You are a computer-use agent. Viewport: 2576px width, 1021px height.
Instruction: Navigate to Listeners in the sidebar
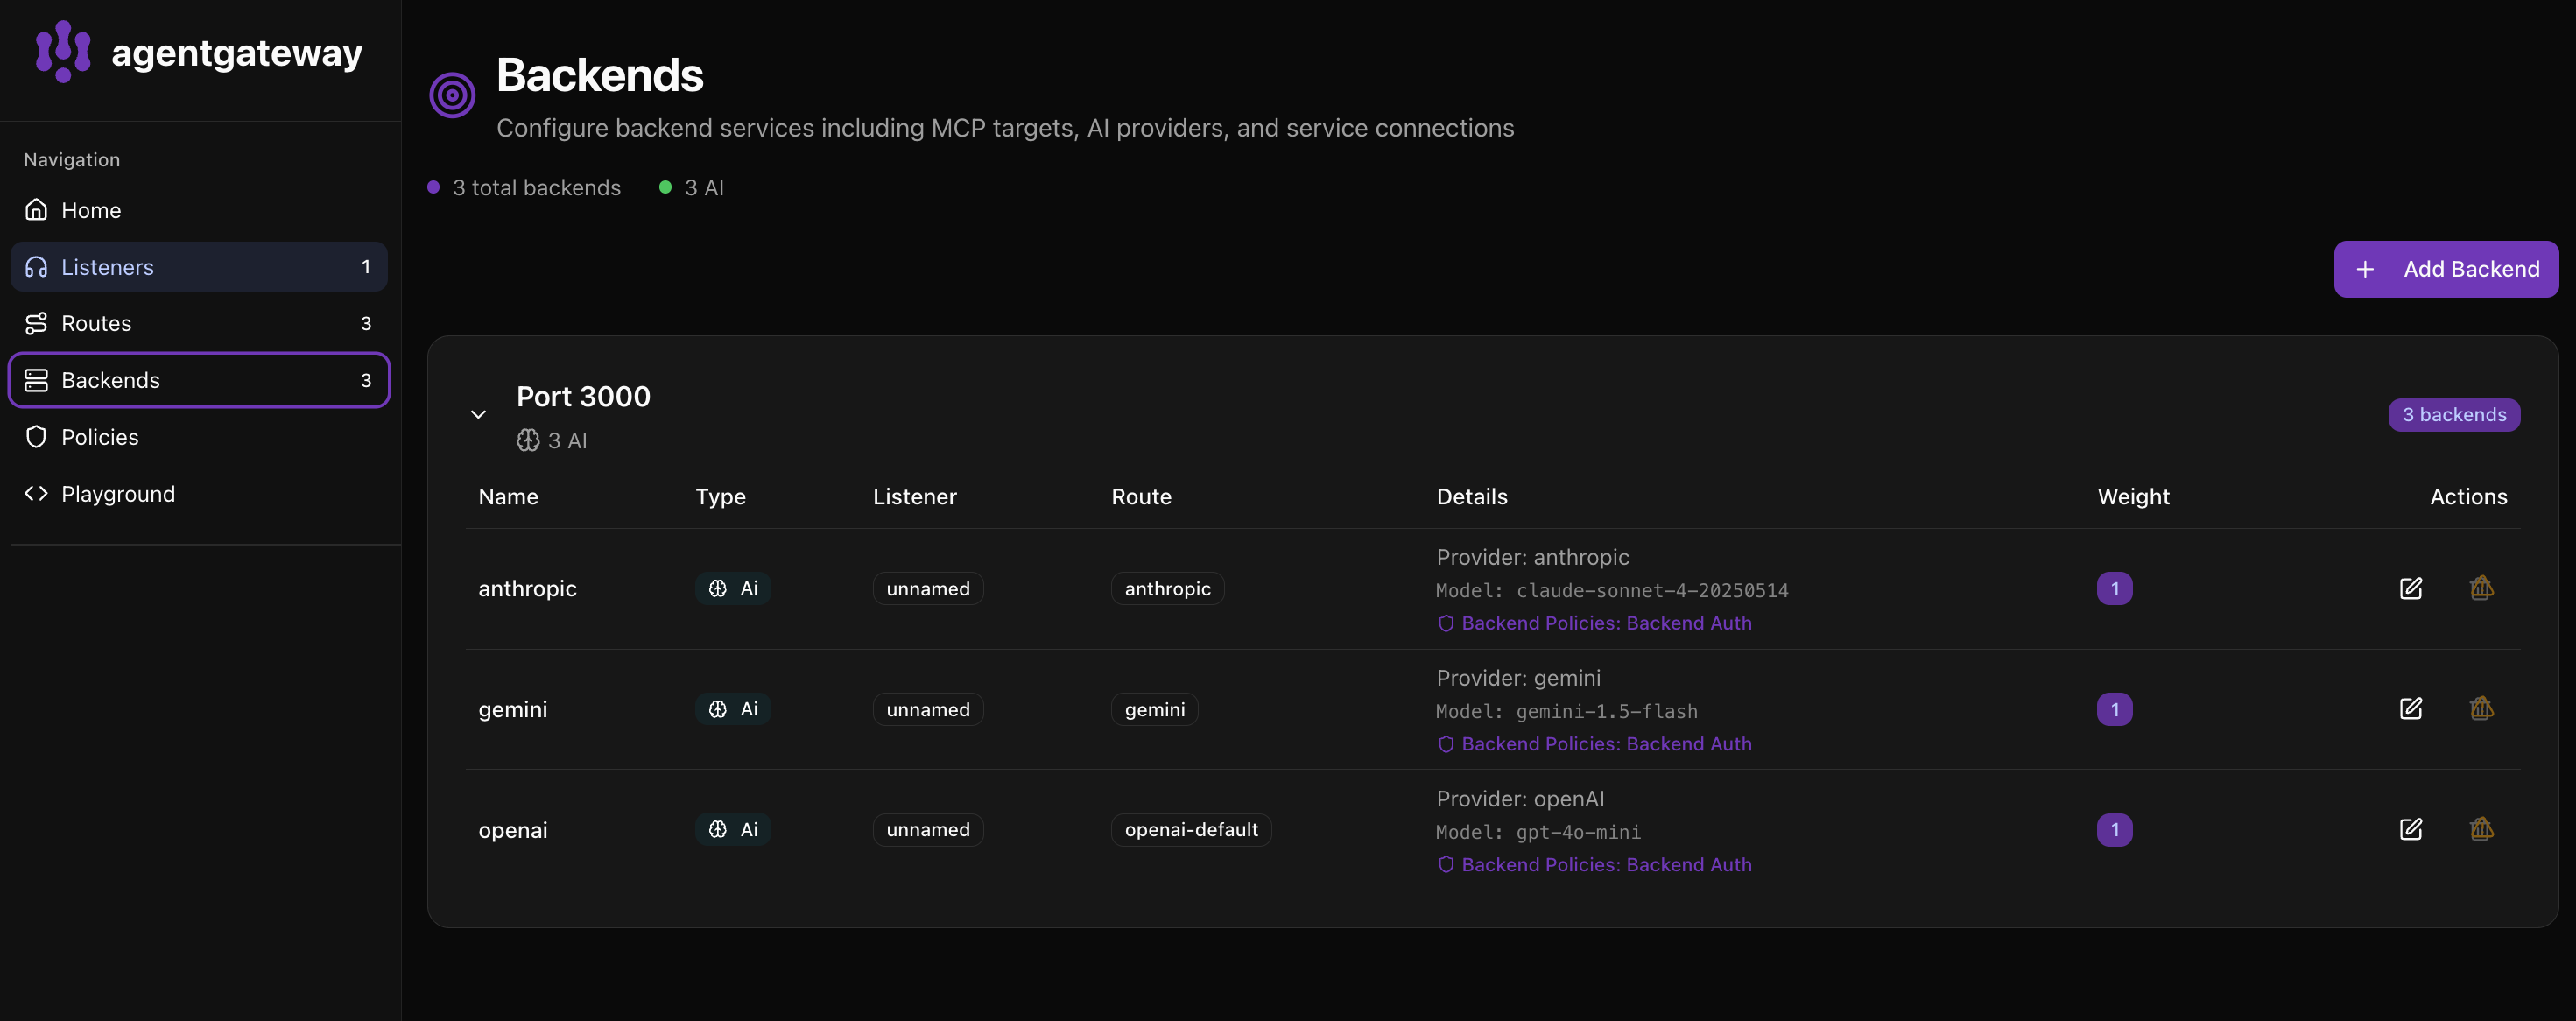click(x=109, y=267)
